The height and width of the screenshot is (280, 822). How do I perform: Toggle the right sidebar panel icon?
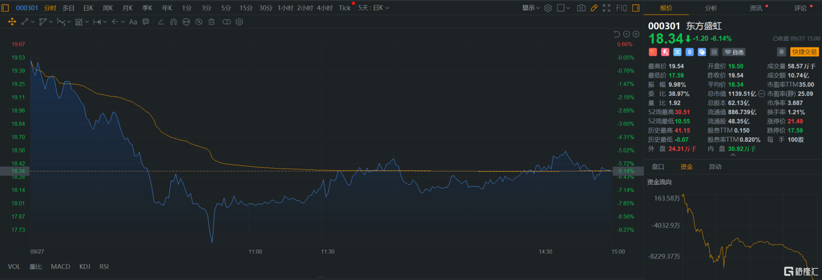tap(636, 8)
